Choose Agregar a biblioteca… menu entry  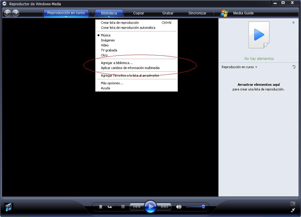(x=136, y=63)
